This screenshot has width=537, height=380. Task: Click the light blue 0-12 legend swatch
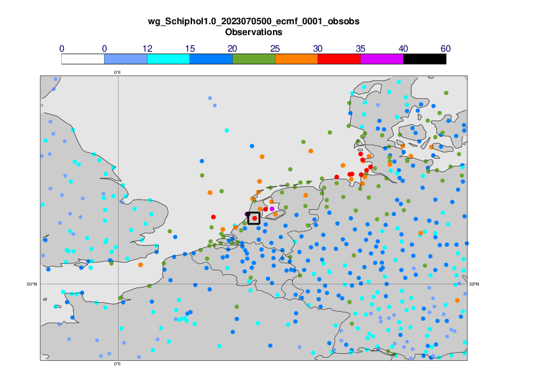pos(126,59)
